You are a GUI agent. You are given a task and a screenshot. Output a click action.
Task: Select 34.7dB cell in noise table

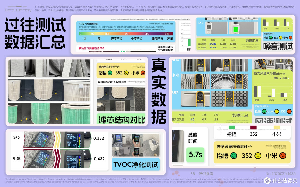[x=213, y=48]
